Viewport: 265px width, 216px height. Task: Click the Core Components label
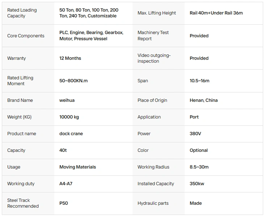coord(26,36)
